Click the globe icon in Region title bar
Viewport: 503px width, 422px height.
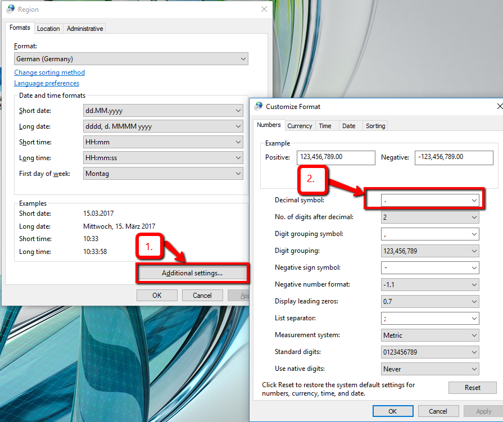9,9
